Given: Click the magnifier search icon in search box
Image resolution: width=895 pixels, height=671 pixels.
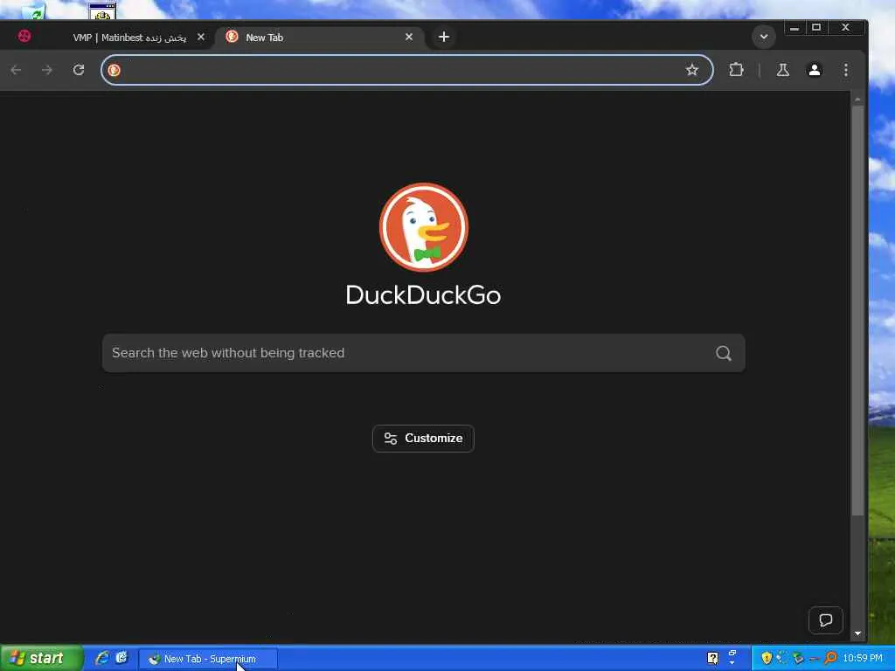Looking at the screenshot, I should pos(723,353).
